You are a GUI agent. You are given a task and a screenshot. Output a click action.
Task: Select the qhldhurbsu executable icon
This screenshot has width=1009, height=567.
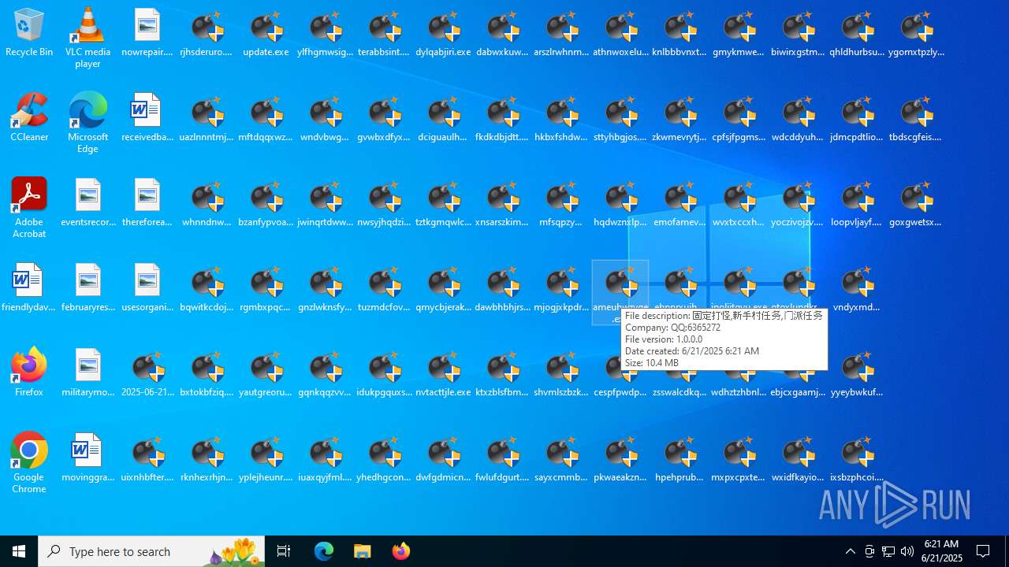857,33
